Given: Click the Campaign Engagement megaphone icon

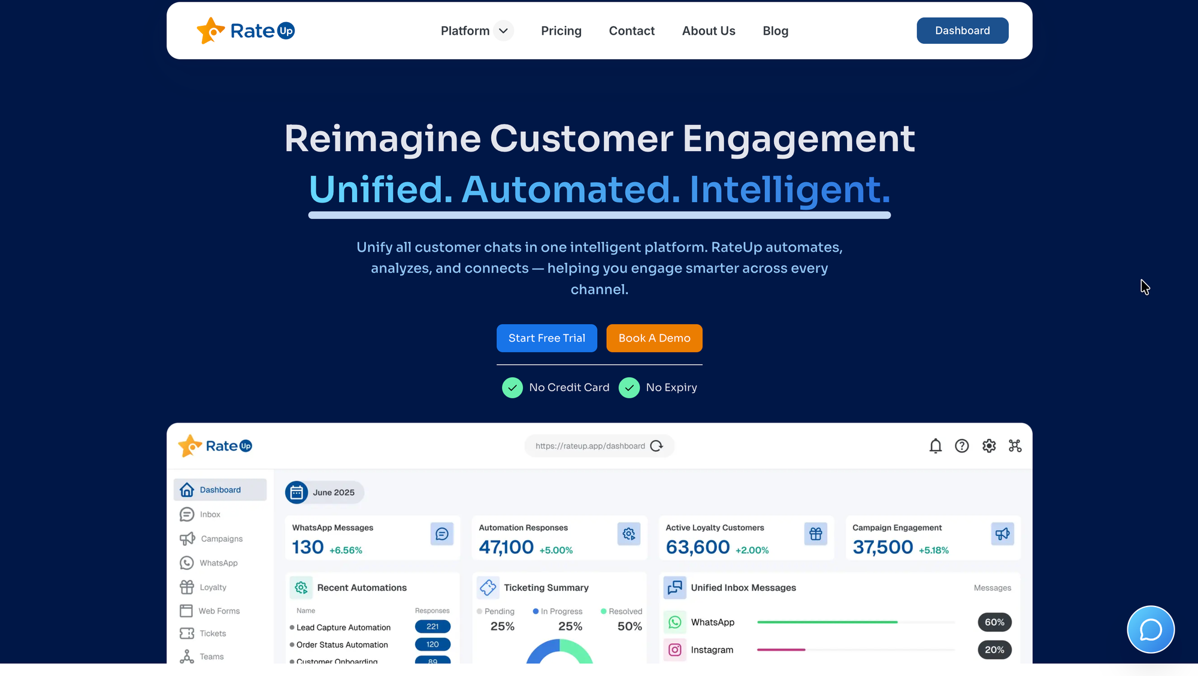Looking at the screenshot, I should pos(1002,533).
